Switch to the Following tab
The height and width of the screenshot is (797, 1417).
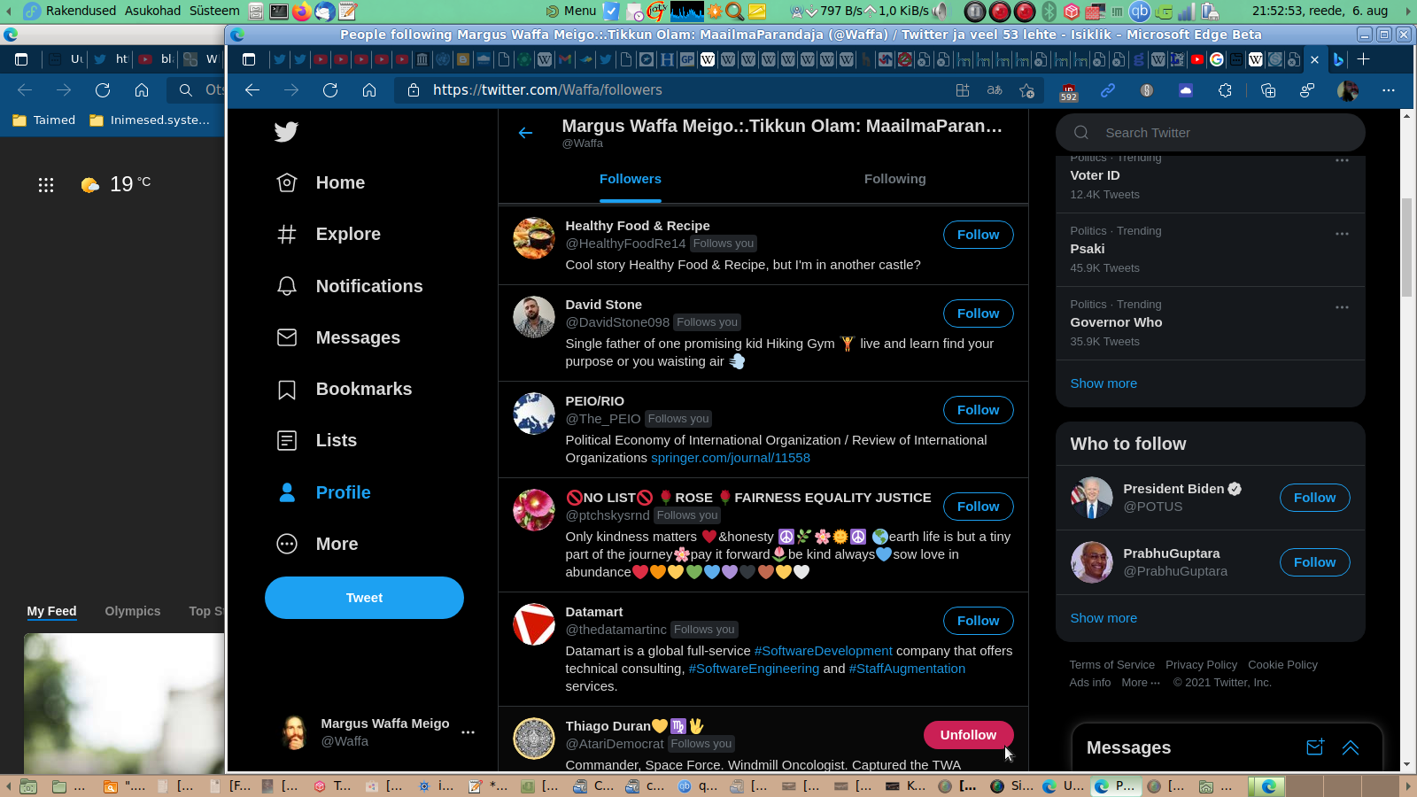tap(895, 179)
